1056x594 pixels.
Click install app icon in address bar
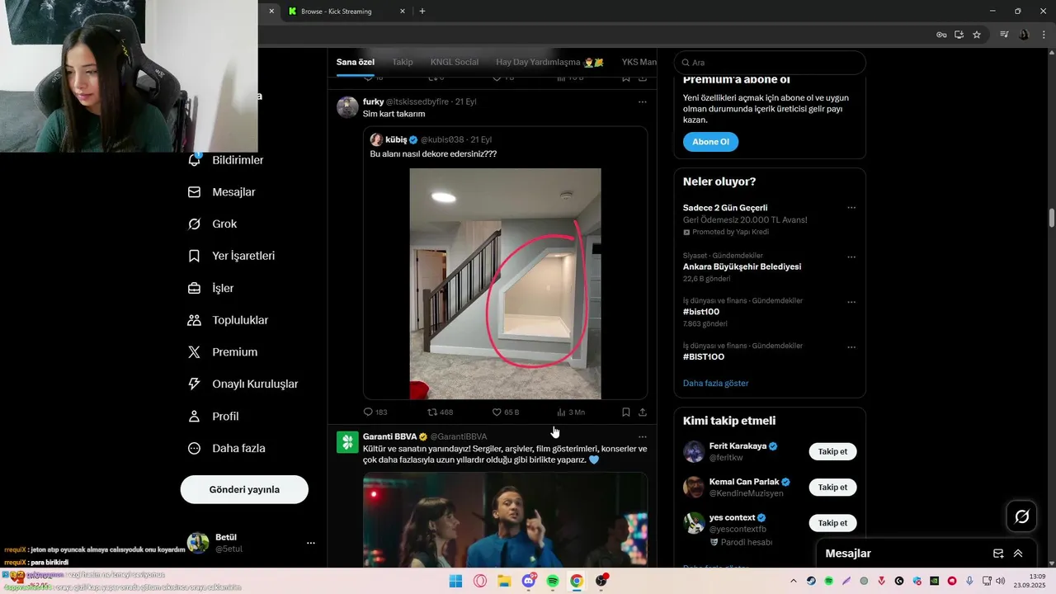(959, 35)
